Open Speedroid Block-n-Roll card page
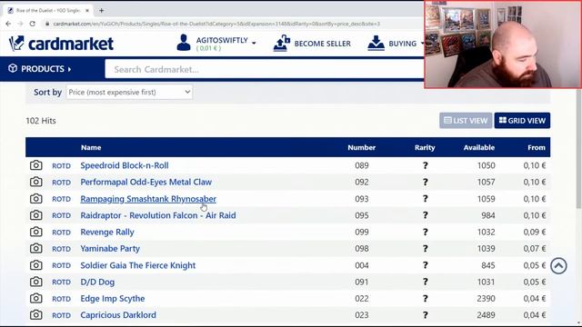This screenshot has width=582, height=327. tap(125, 165)
